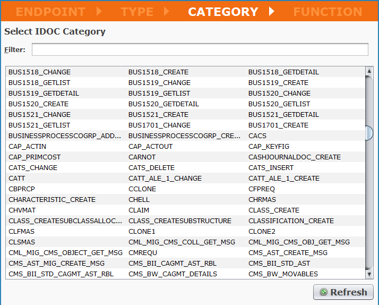The width and height of the screenshot is (379, 305).
Task: Choose CHARACTERISTIC_CREATE category
Action: pos(52,199)
